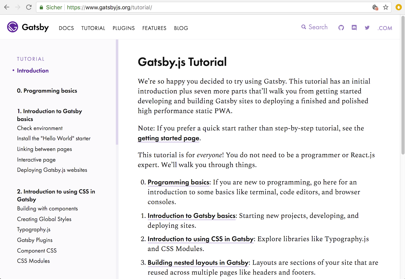This screenshot has width=405, height=279.
Task: Open the Programming basics link
Action: [x=178, y=182]
